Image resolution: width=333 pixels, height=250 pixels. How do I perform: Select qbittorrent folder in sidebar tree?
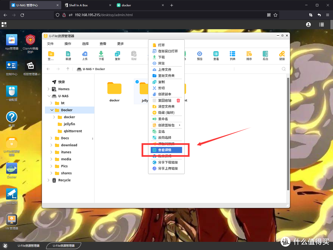pyautogui.click(x=73, y=131)
